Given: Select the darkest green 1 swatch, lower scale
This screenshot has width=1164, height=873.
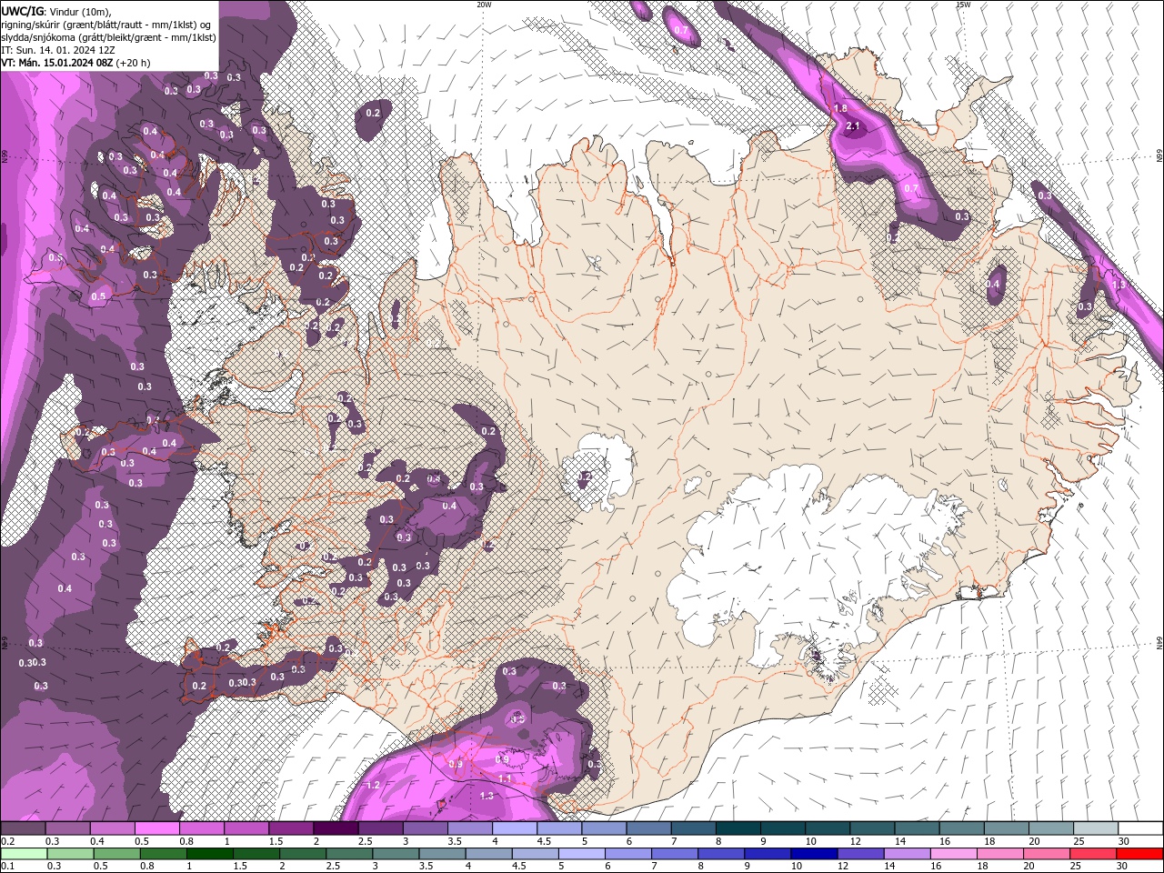Looking at the screenshot, I should 209,854.
